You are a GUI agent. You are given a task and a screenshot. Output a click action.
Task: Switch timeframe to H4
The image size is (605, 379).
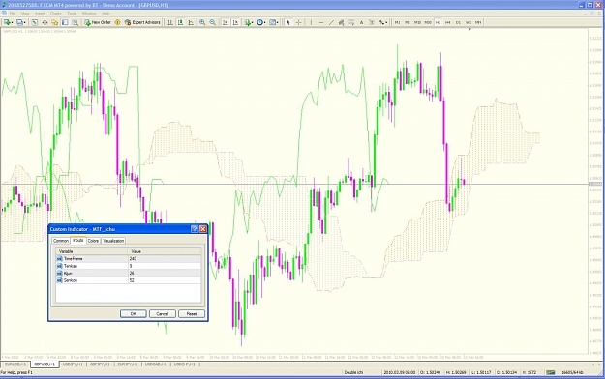coord(448,23)
